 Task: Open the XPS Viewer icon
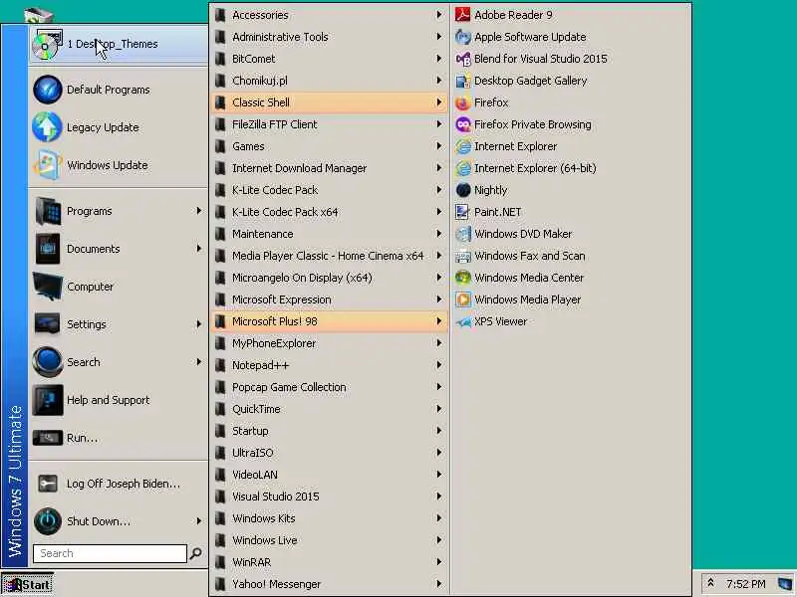[462, 321]
